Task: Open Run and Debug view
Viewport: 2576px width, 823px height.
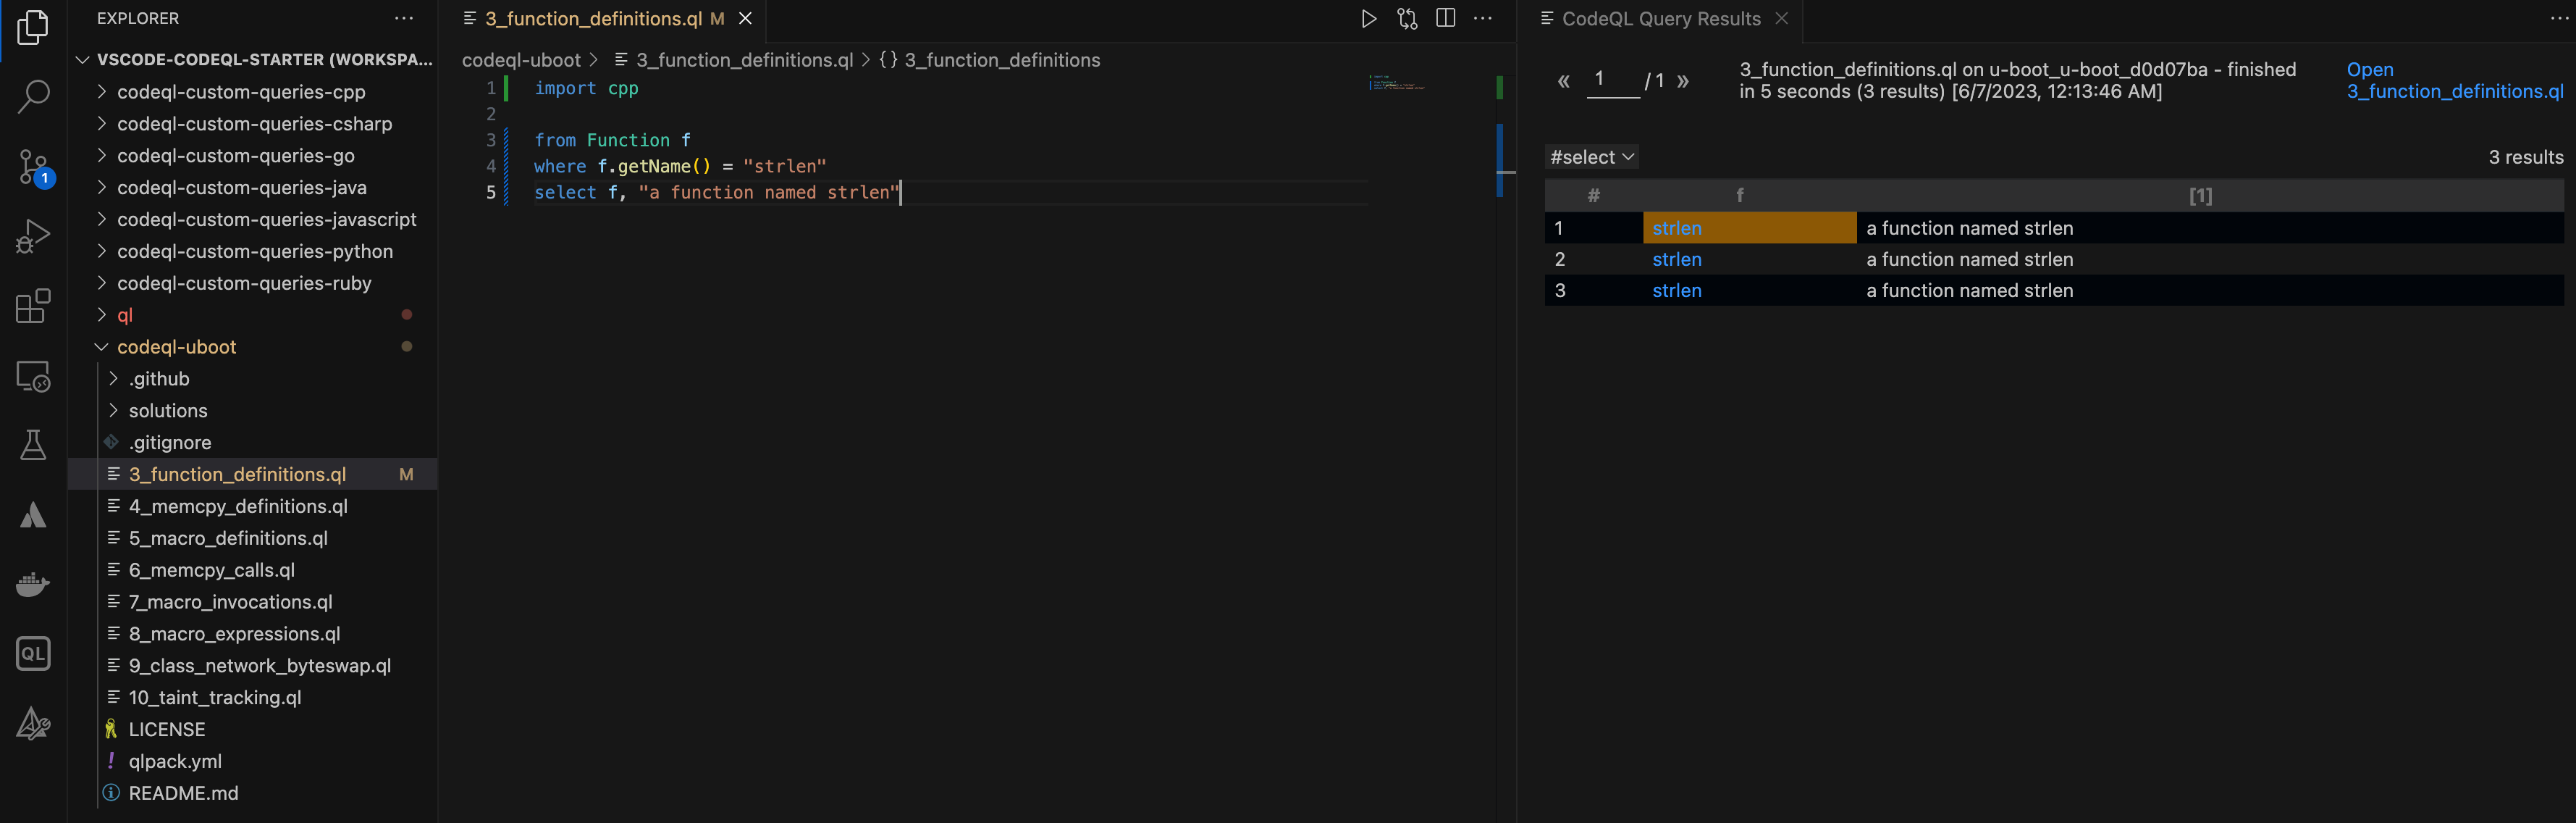Action: 33,236
